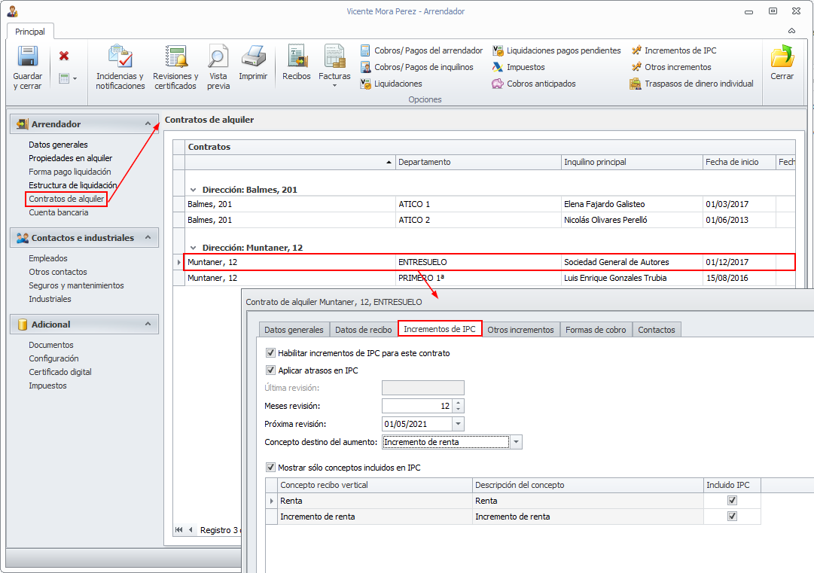Collapse the Dirección: Balmes, 201 group

point(194,190)
